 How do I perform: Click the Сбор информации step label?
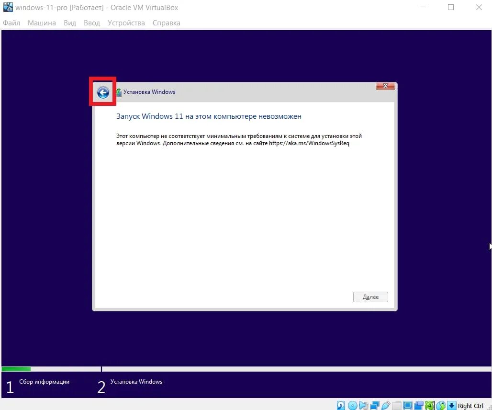44,382
